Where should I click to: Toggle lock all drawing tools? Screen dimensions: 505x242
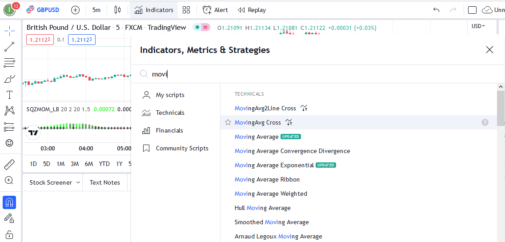click(10, 234)
